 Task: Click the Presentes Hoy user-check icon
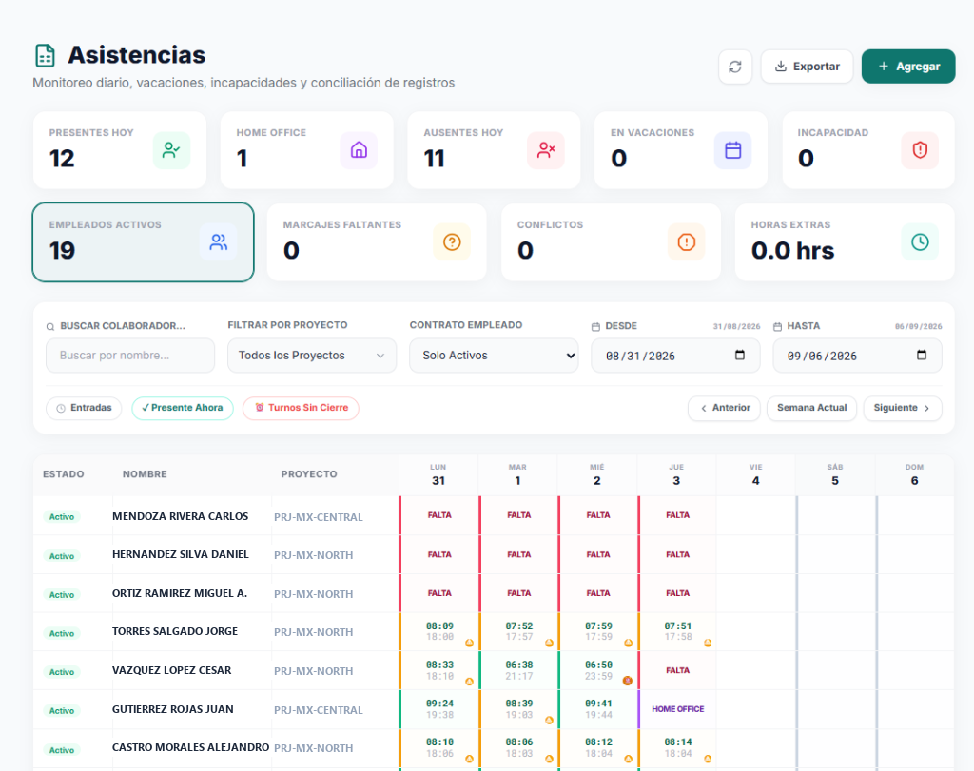pyautogui.click(x=171, y=150)
